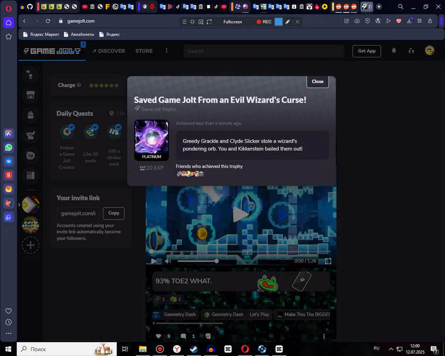Play the video with the center play button
The width and height of the screenshot is (445, 356).
[240, 214]
